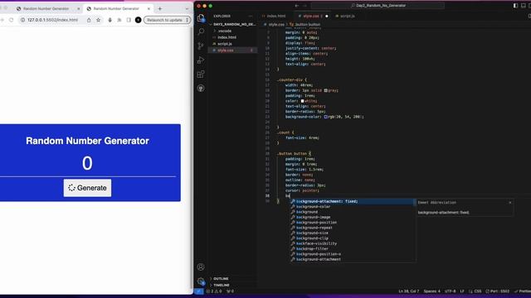The height and width of the screenshot is (298, 531).
Task: Click the Chrome address bar URL
Action: pyautogui.click(x=52, y=20)
